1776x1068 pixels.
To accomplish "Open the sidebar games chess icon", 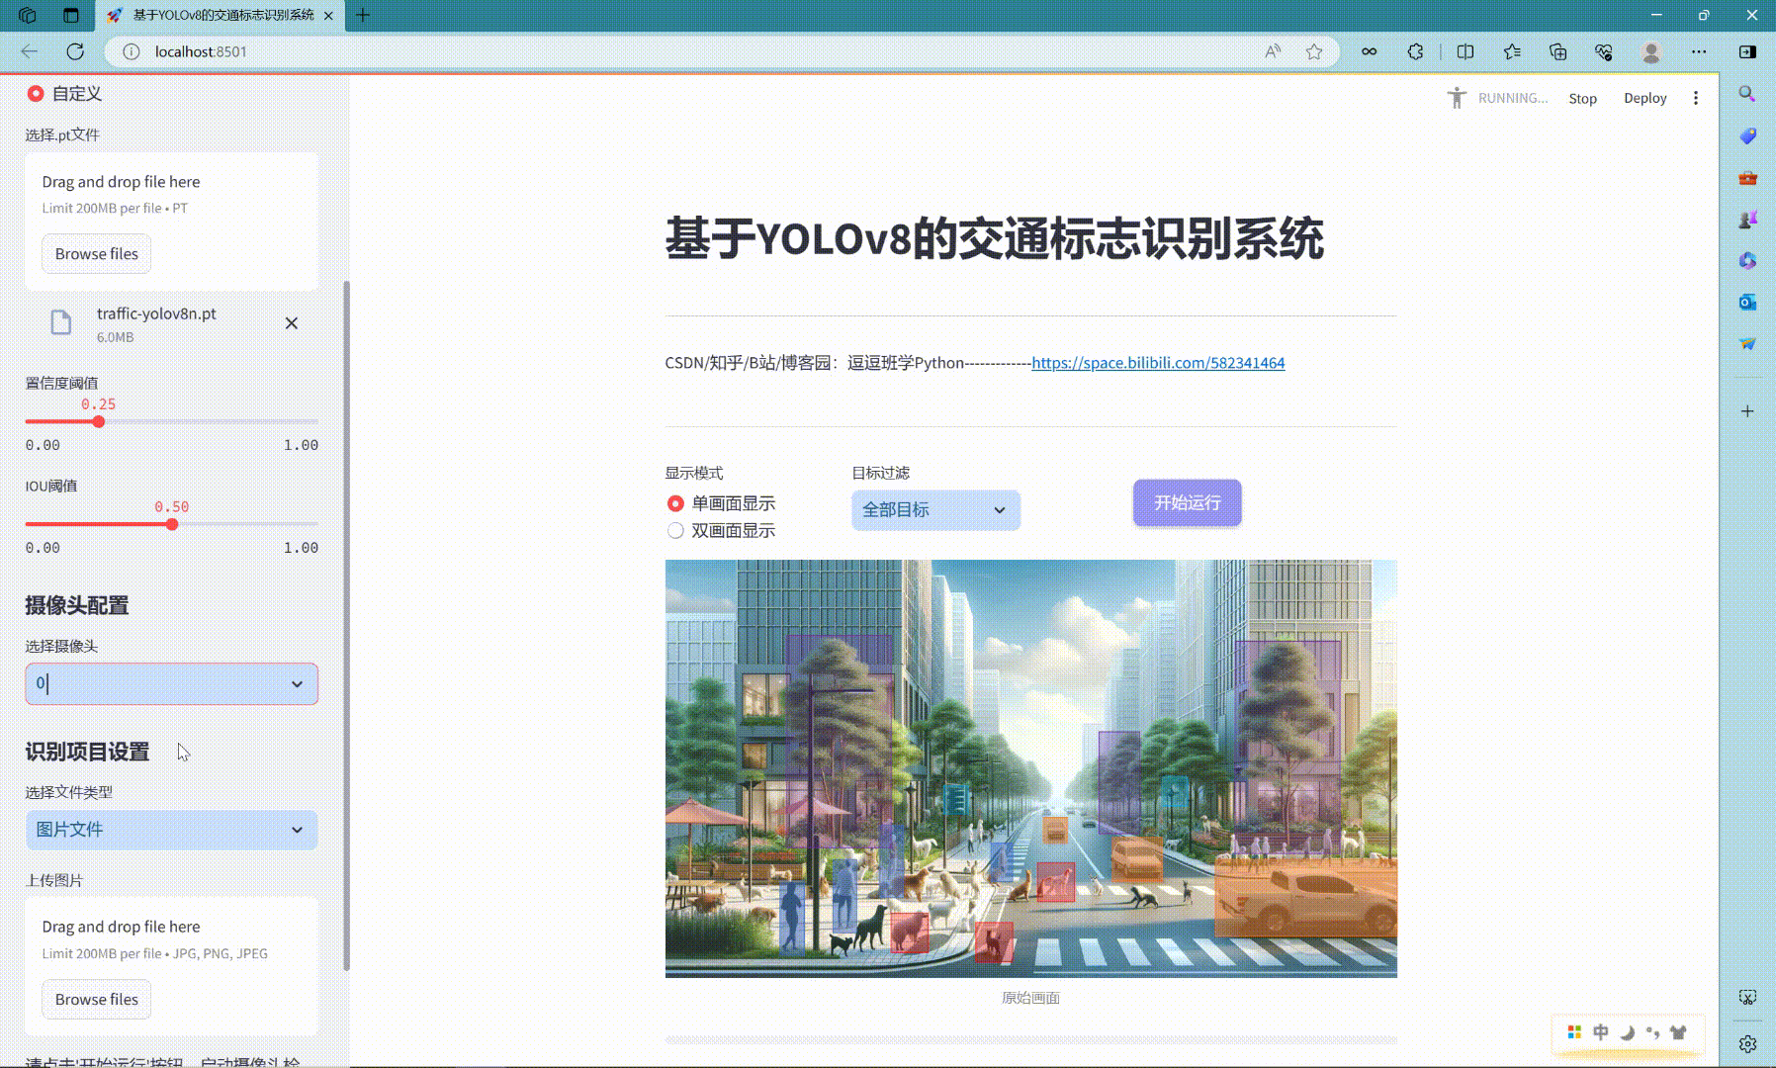I will tap(1747, 219).
